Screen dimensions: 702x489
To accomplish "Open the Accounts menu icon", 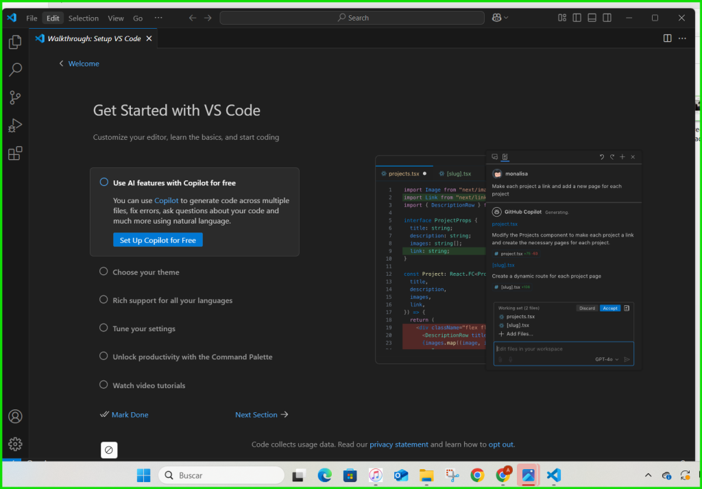I will (x=15, y=416).
